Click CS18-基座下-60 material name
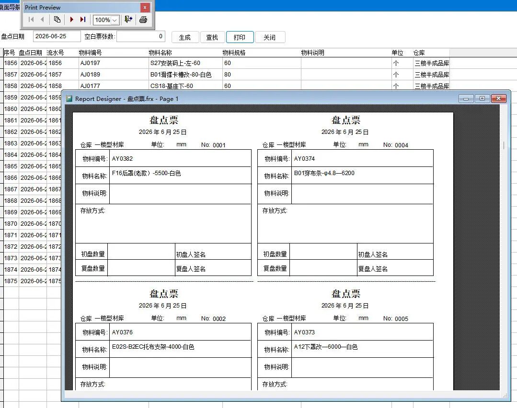Image resolution: width=517 pixels, height=408 pixels. pyautogui.click(x=172, y=86)
